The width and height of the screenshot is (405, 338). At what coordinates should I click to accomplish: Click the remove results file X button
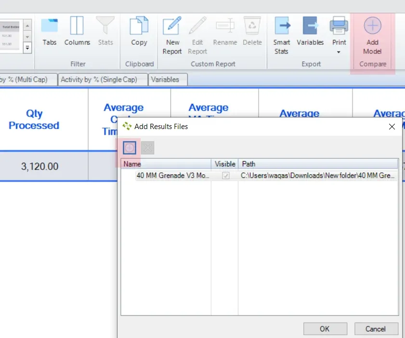[x=148, y=148]
